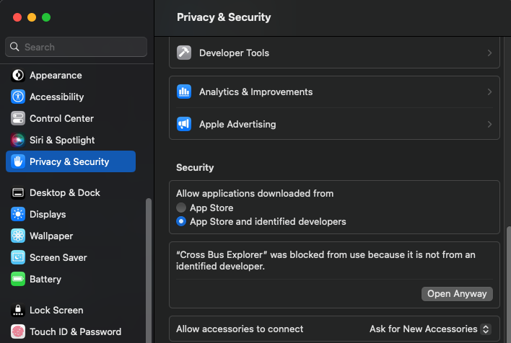Click the Apple Advertising row label
The height and width of the screenshot is (343, 511).
pyautogui.click(x=237, y=124)
